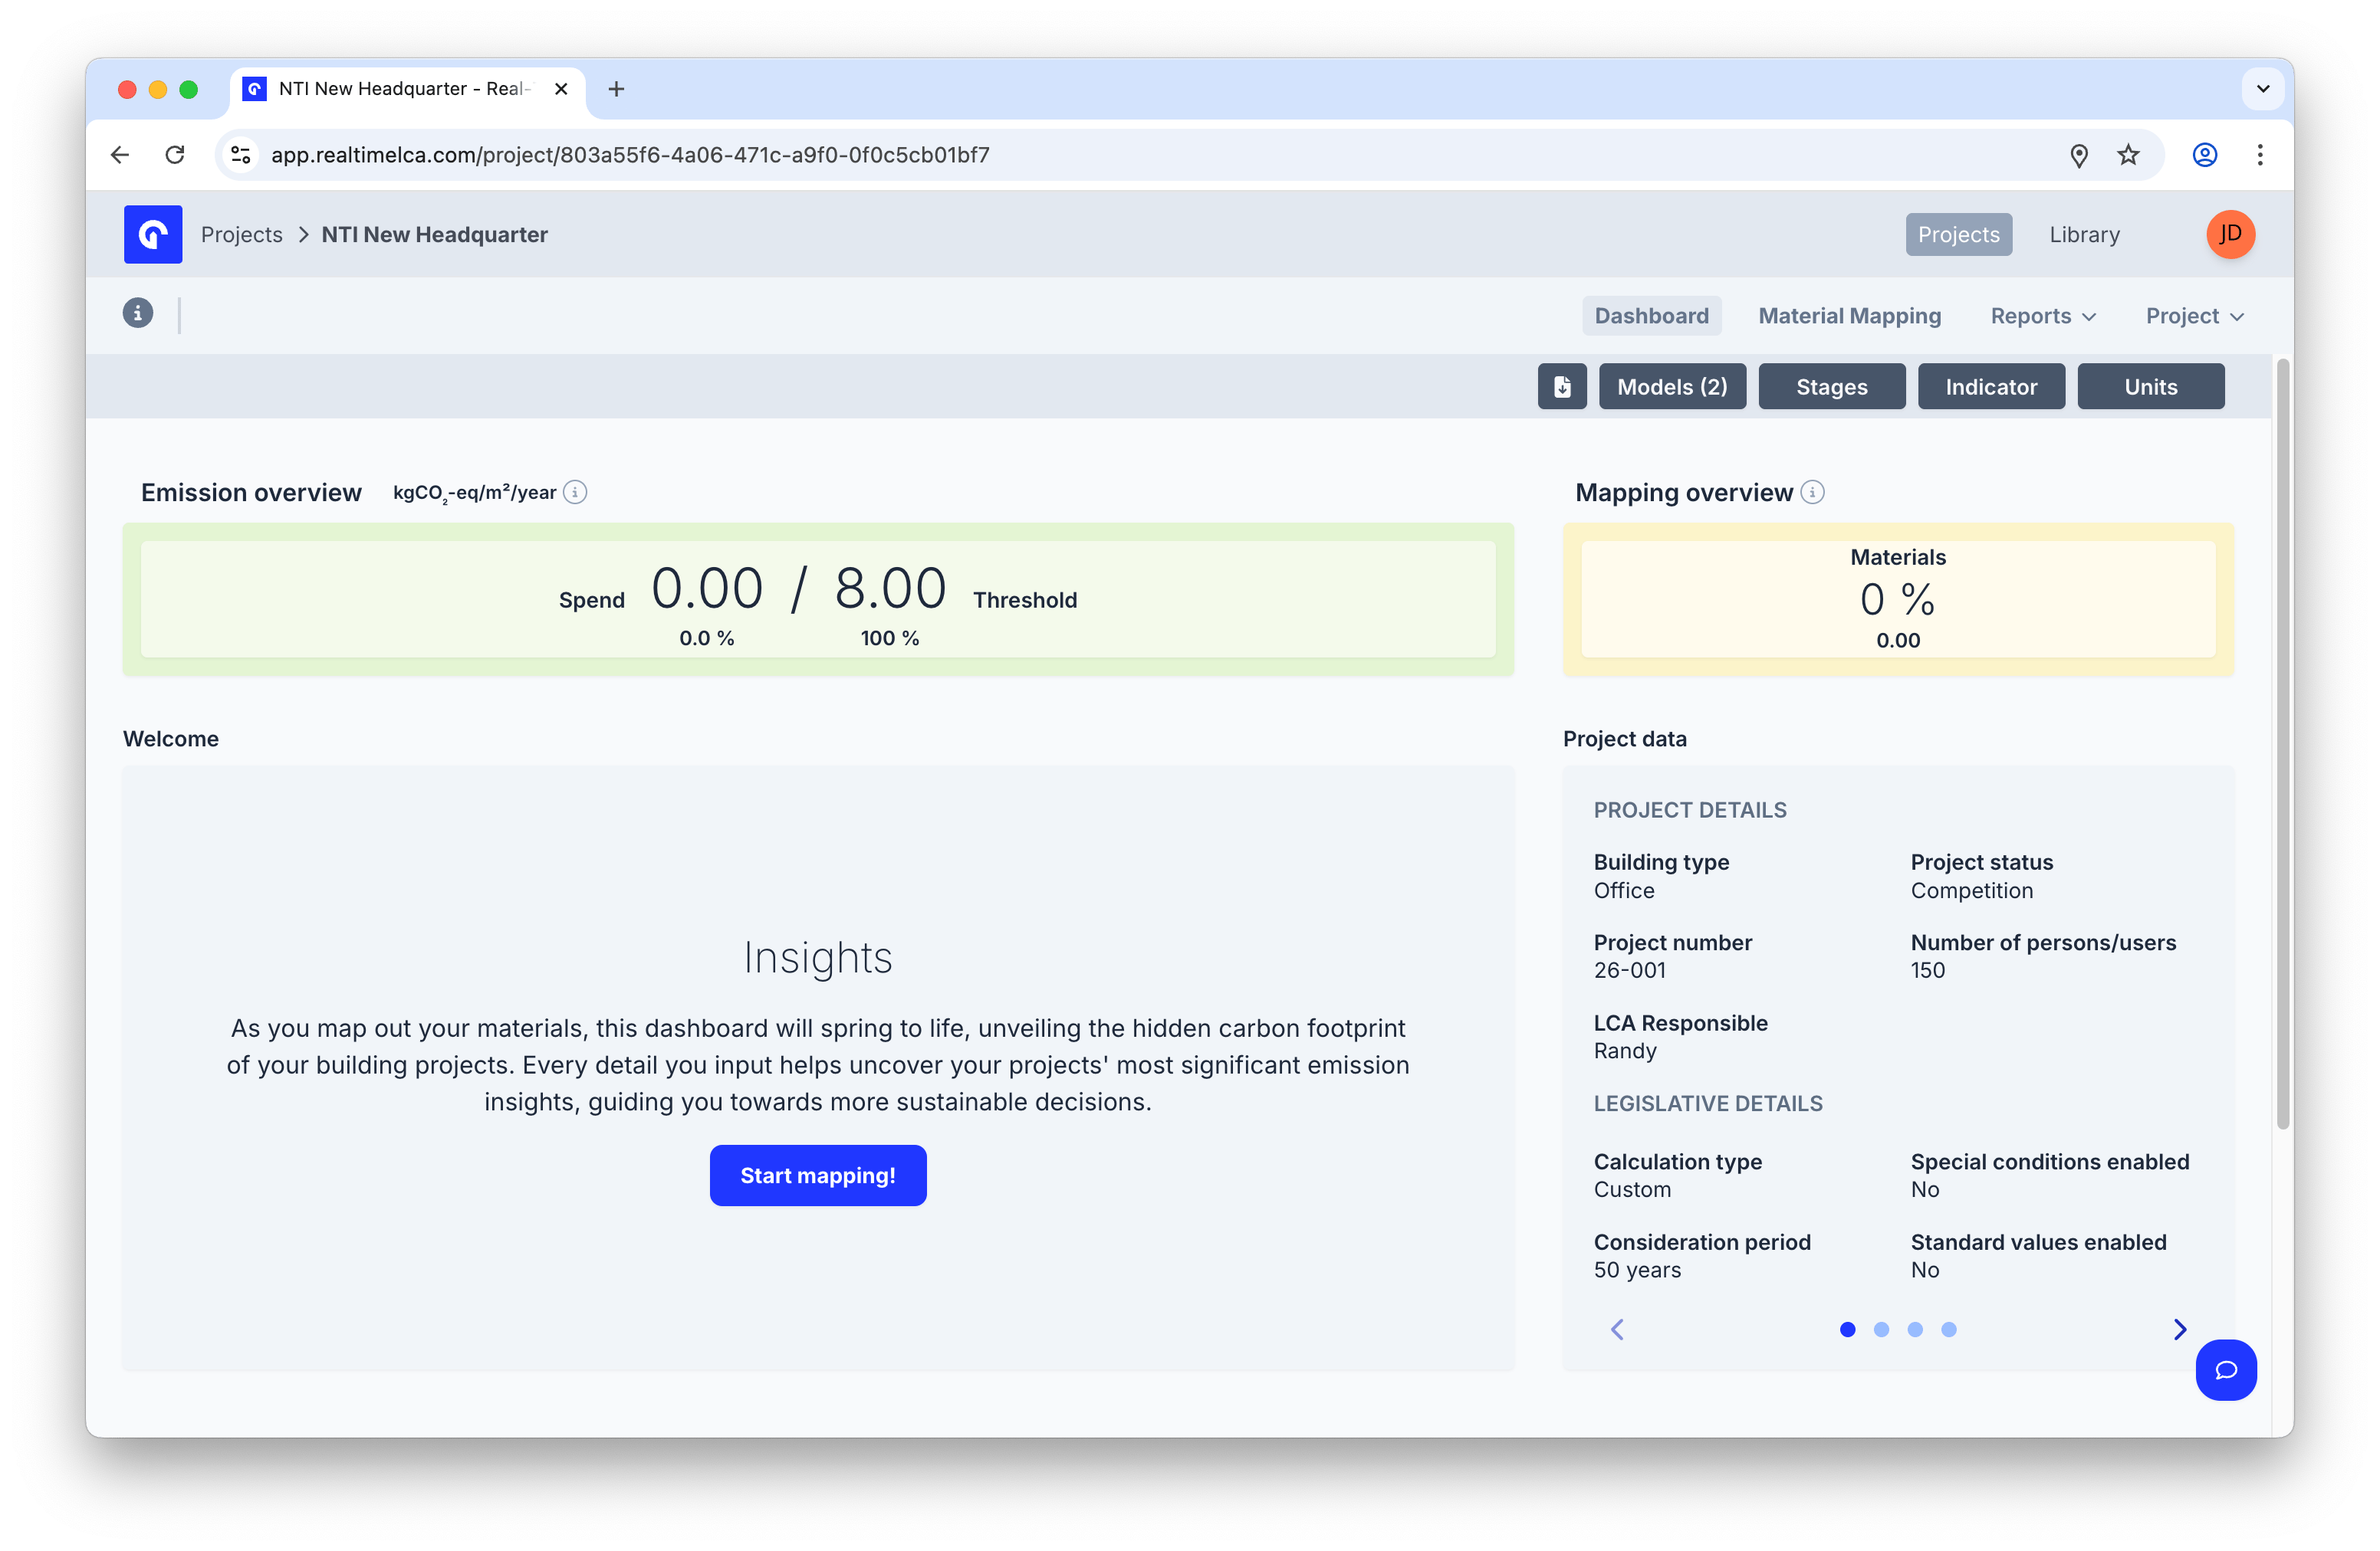2380x1551 pixels.
Task: Click the LCA Responsible Randy value
Action: click(x=1625, y=1051)
